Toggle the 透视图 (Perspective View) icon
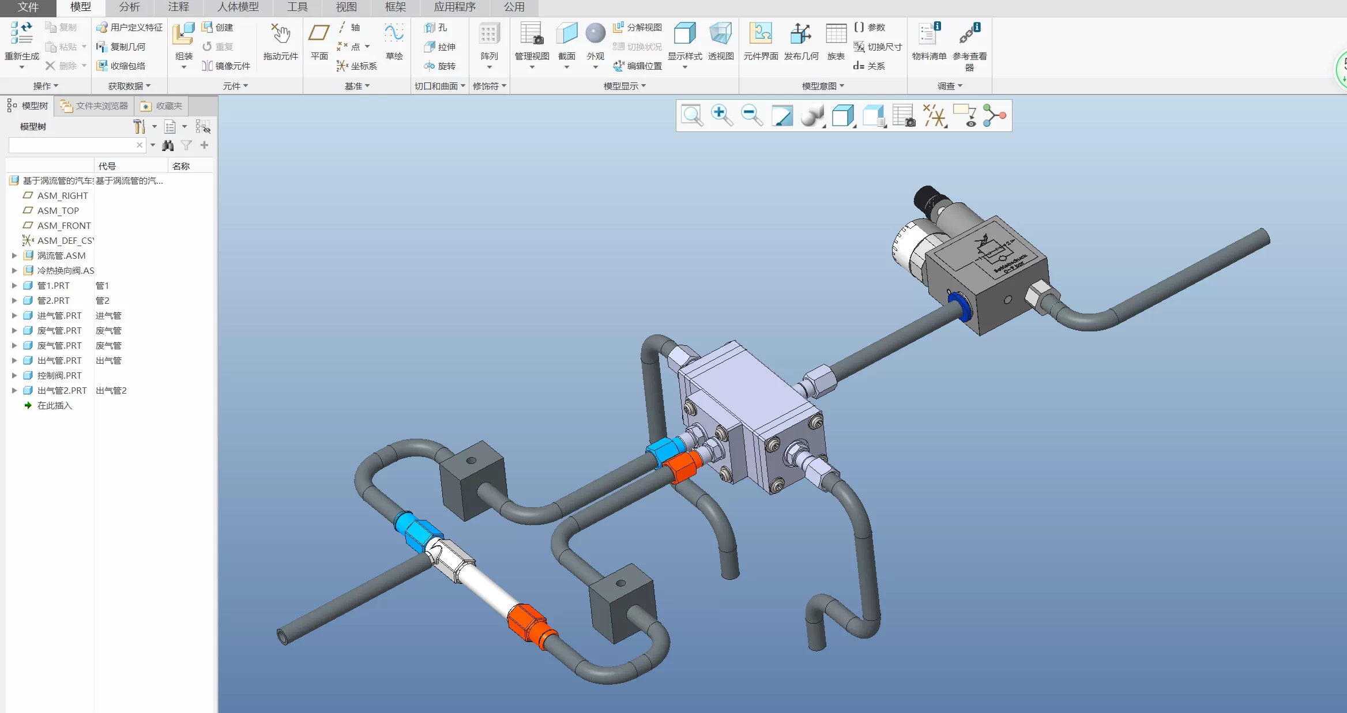The image size is (1347, 713). click(720, 33)
